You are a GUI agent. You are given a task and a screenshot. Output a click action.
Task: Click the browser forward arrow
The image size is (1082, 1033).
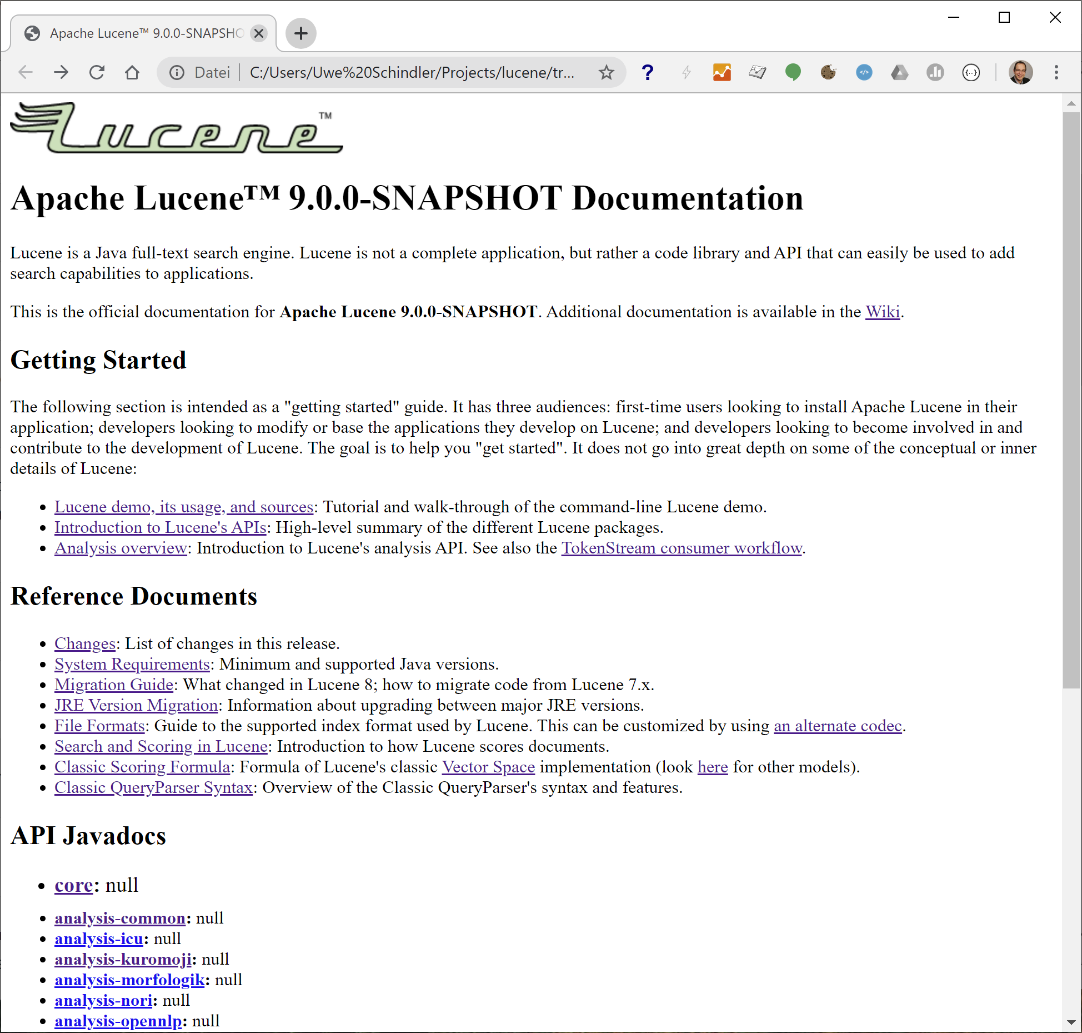click(x=61, y=72)
